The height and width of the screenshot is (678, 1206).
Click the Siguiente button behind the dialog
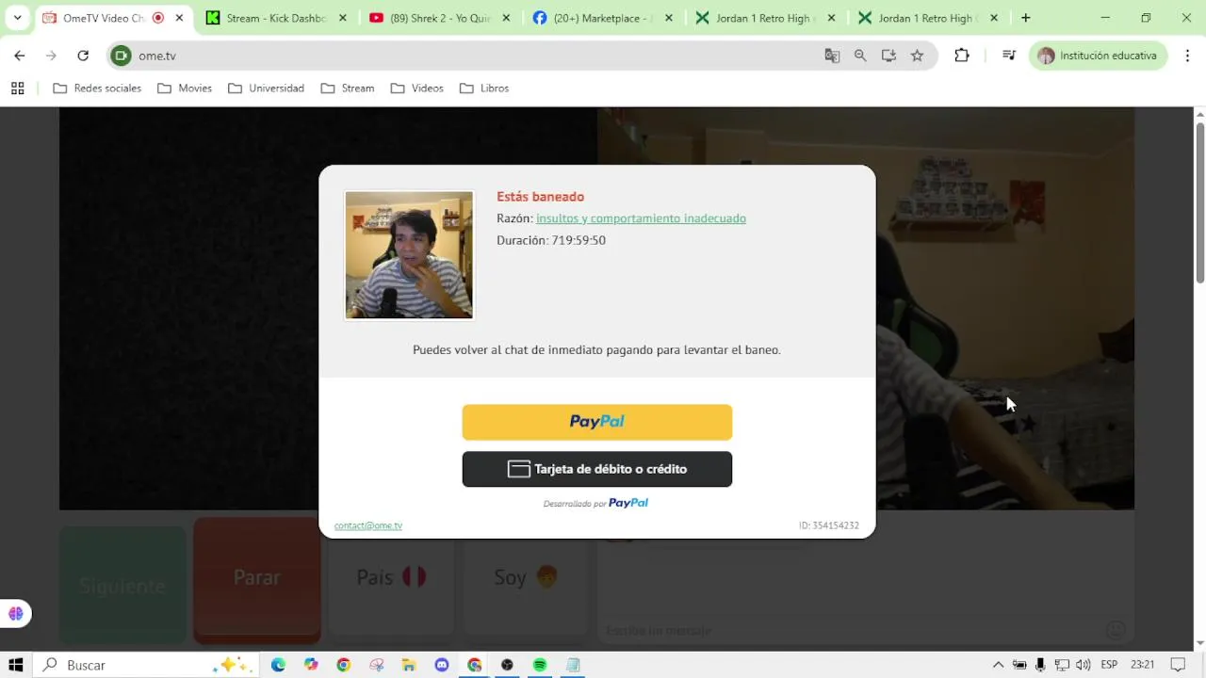pyautogui.click(x=122, y=586)
